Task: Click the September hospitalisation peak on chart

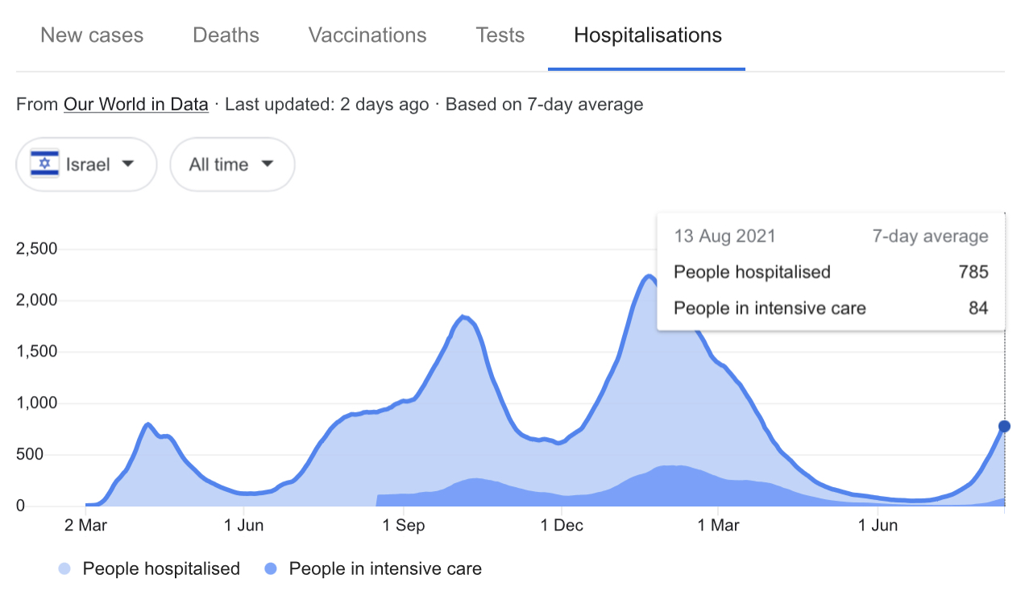Action: click(x=464, y=317)
